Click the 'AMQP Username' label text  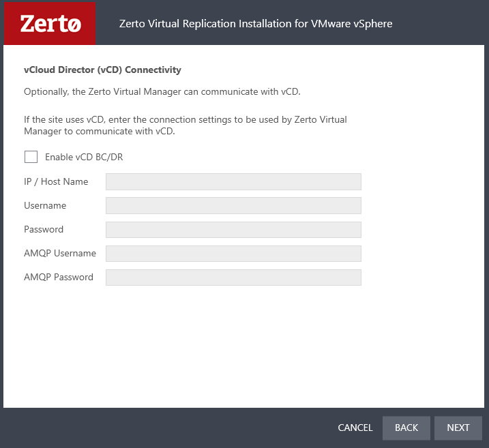(x=60, y=253)
